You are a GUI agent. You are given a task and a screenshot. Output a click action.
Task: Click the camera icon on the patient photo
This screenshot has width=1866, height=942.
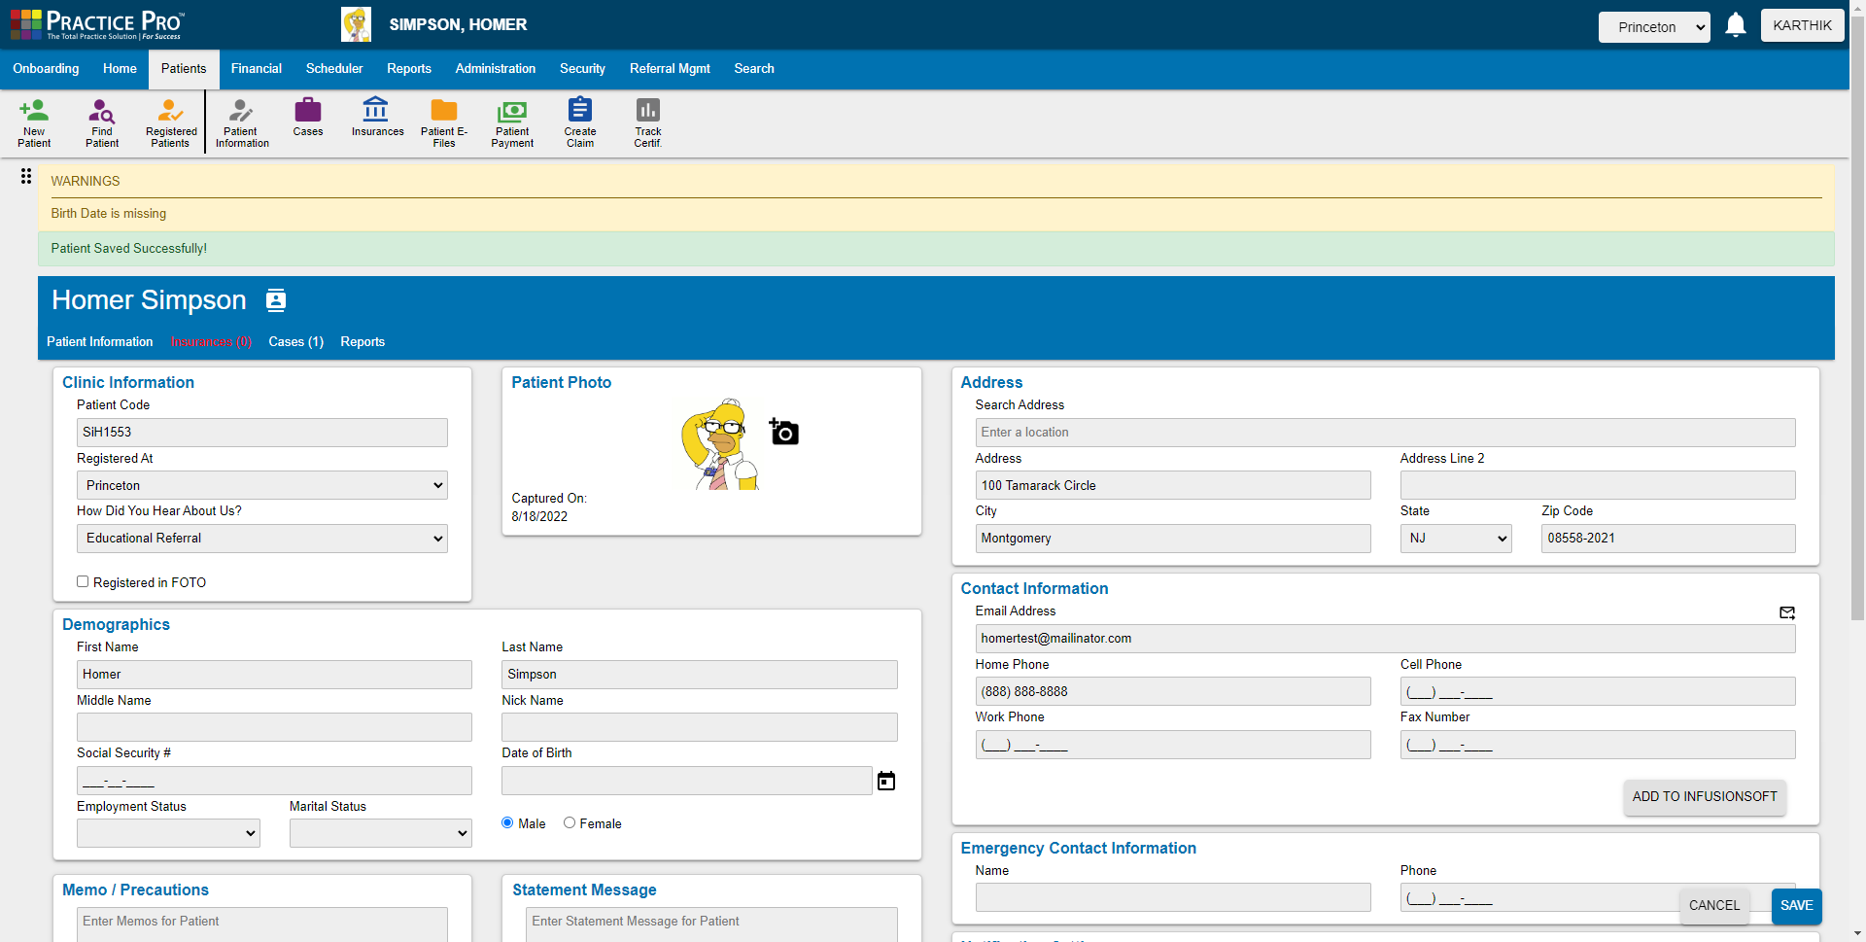coord(783,431)
